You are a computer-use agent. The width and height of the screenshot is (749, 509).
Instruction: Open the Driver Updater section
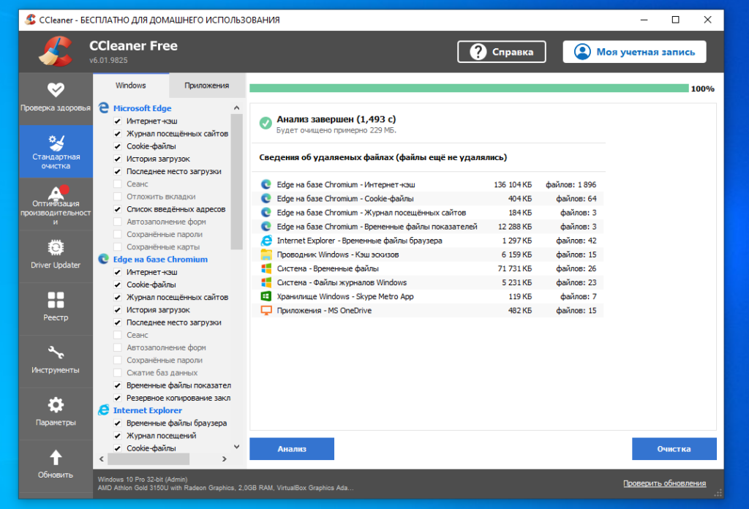[56, 257]
